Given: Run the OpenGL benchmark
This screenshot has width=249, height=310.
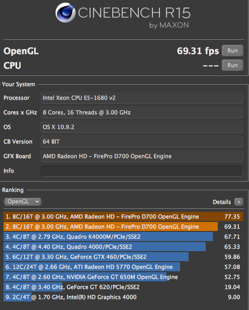Looking at the screenshot, I should (x=232, y=51).
